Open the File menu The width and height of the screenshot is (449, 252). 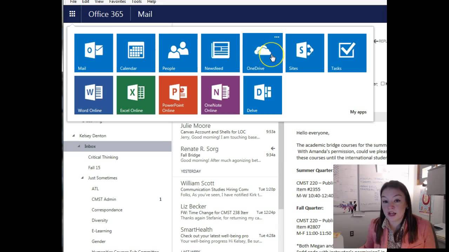[x=73, y=2]
